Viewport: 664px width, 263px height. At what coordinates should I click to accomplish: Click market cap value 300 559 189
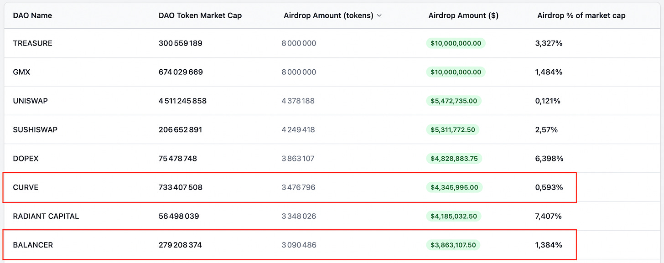pyautogui.click(x=181, y=43)
